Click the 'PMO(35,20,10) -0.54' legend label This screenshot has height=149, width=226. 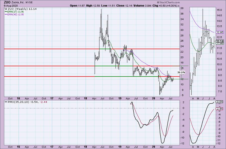(x=23, y=102)
